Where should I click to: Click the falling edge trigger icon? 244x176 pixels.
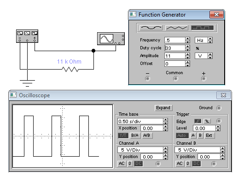pos(207,121)
